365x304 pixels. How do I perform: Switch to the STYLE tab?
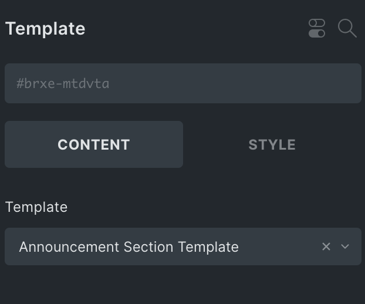pyautogui.click(x=272, y=144)
